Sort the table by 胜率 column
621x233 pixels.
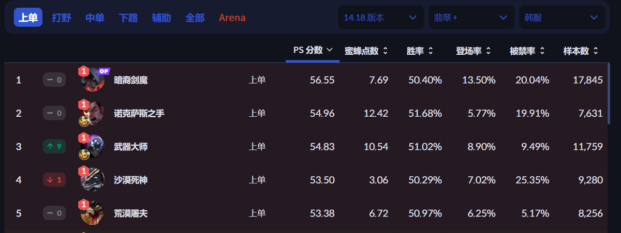pyautogui.click(x=420, y=51)
